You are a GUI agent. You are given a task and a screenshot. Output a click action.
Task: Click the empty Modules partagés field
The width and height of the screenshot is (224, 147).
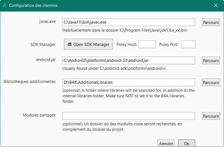[128, 116]
